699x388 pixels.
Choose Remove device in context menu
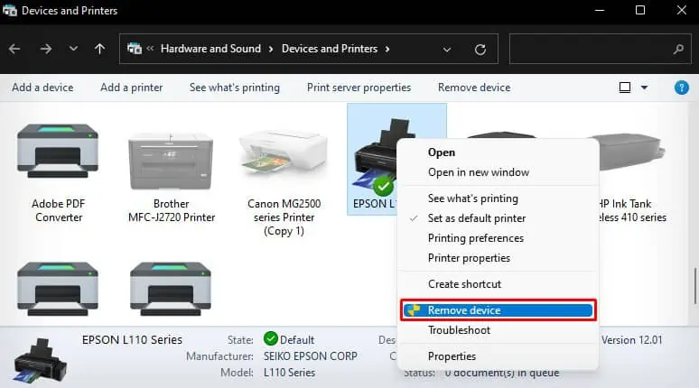463,310
